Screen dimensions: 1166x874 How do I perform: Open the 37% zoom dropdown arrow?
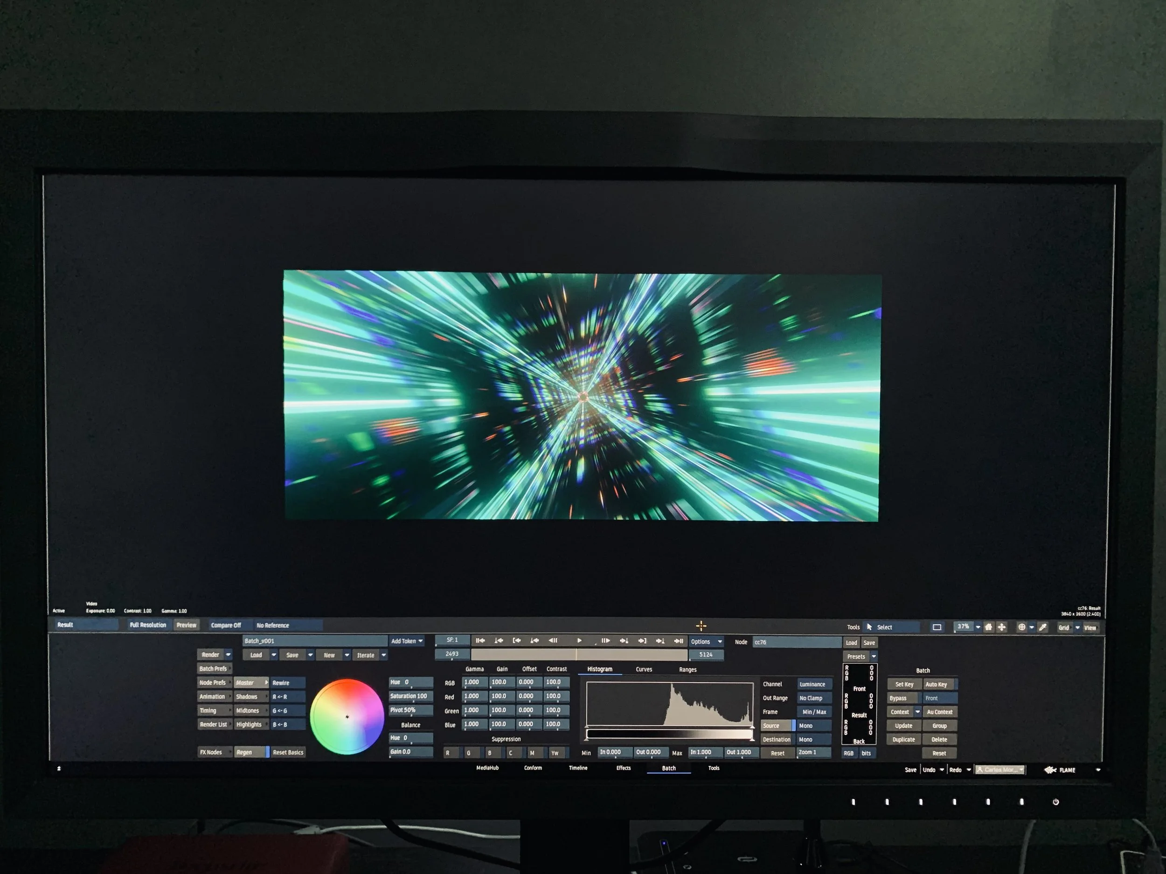pos(978,627)
